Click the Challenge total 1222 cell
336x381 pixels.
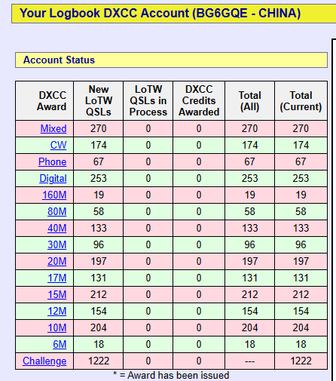[x=301, y=361]
